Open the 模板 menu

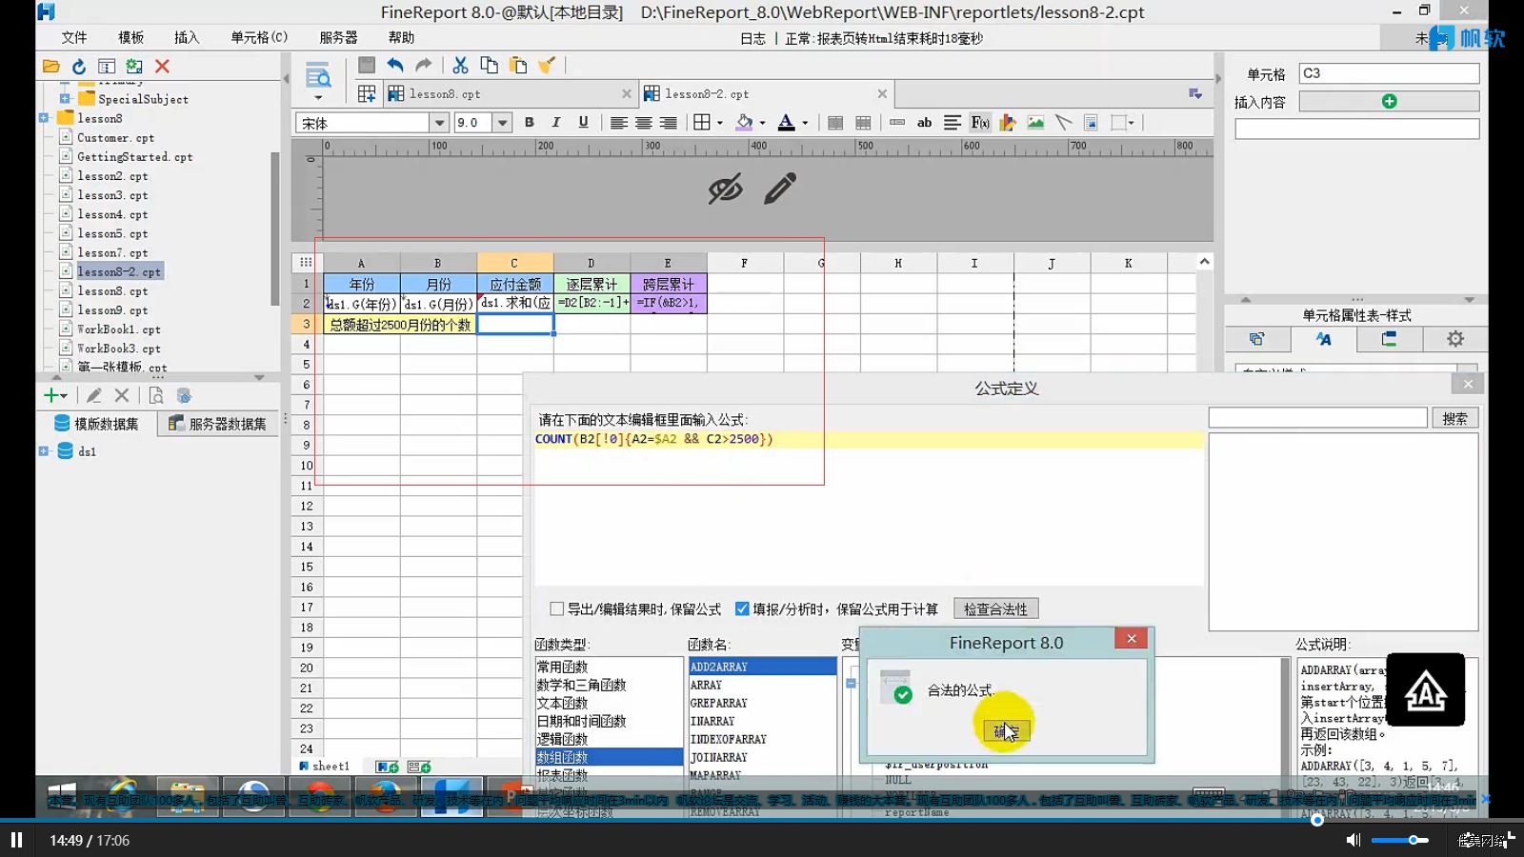point(130,37)
